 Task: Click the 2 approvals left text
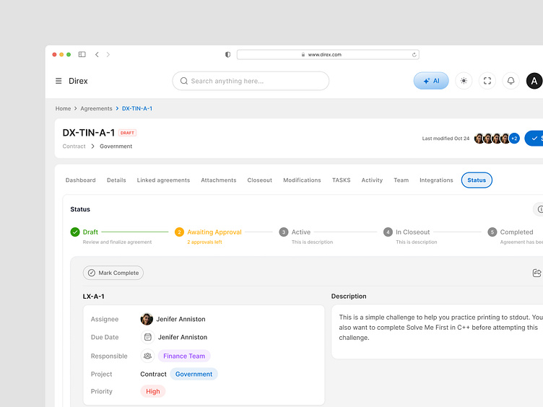point(204,242)
